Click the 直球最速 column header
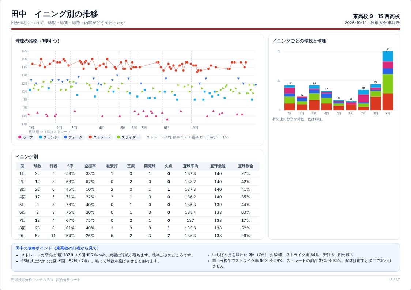This screenshot has height=290, width=411. click(218, 166)
